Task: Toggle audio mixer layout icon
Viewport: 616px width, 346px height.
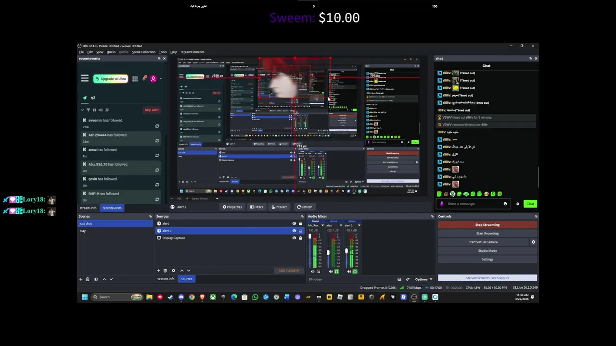Action: pos(399,279)
